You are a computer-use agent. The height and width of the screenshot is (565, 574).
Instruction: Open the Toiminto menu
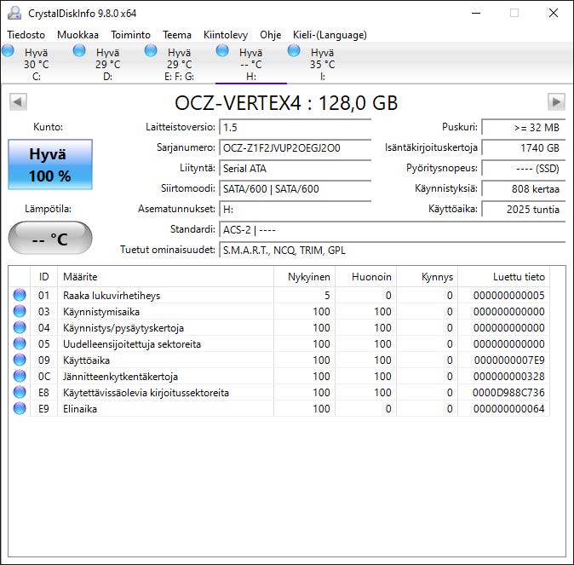click(130, 35)
